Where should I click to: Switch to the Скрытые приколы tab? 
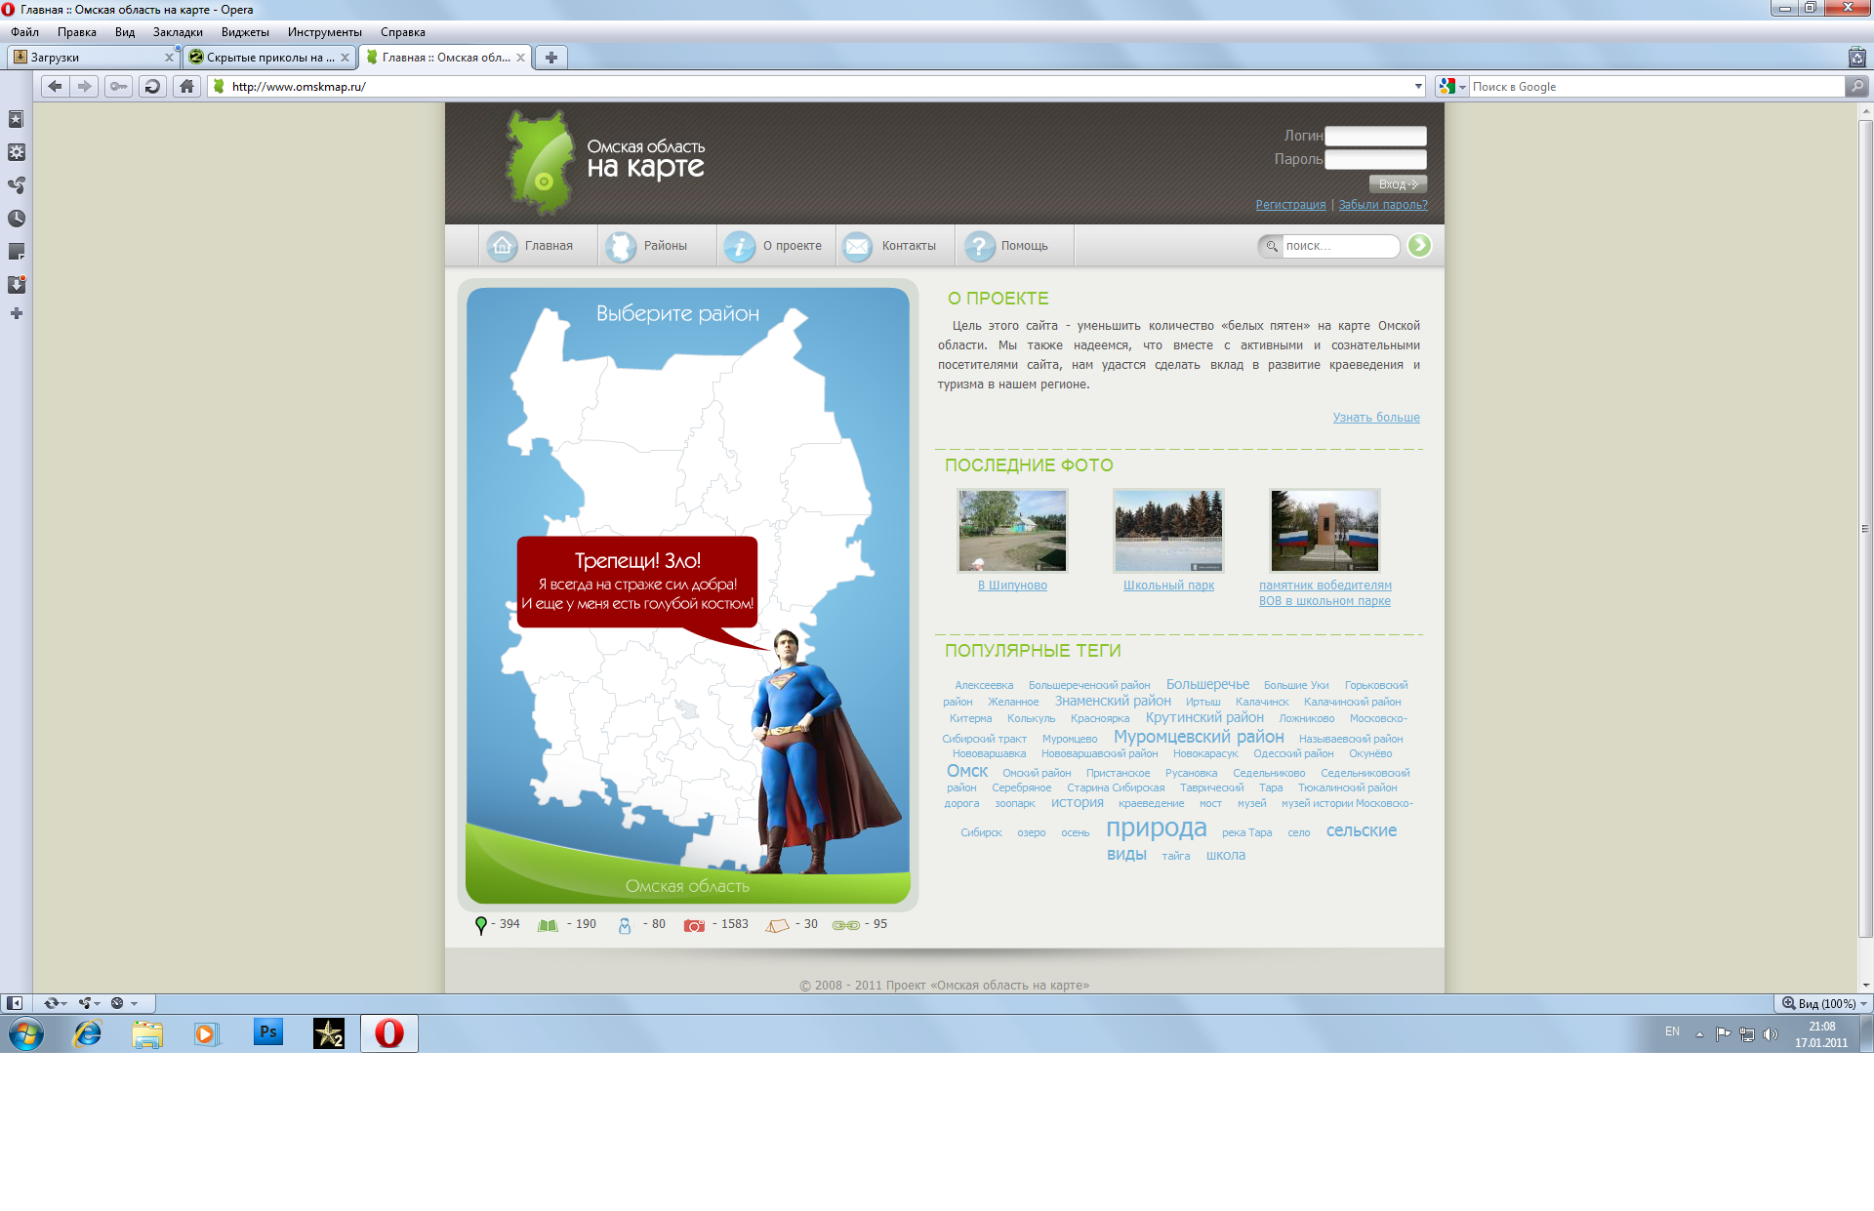(268, 58)
